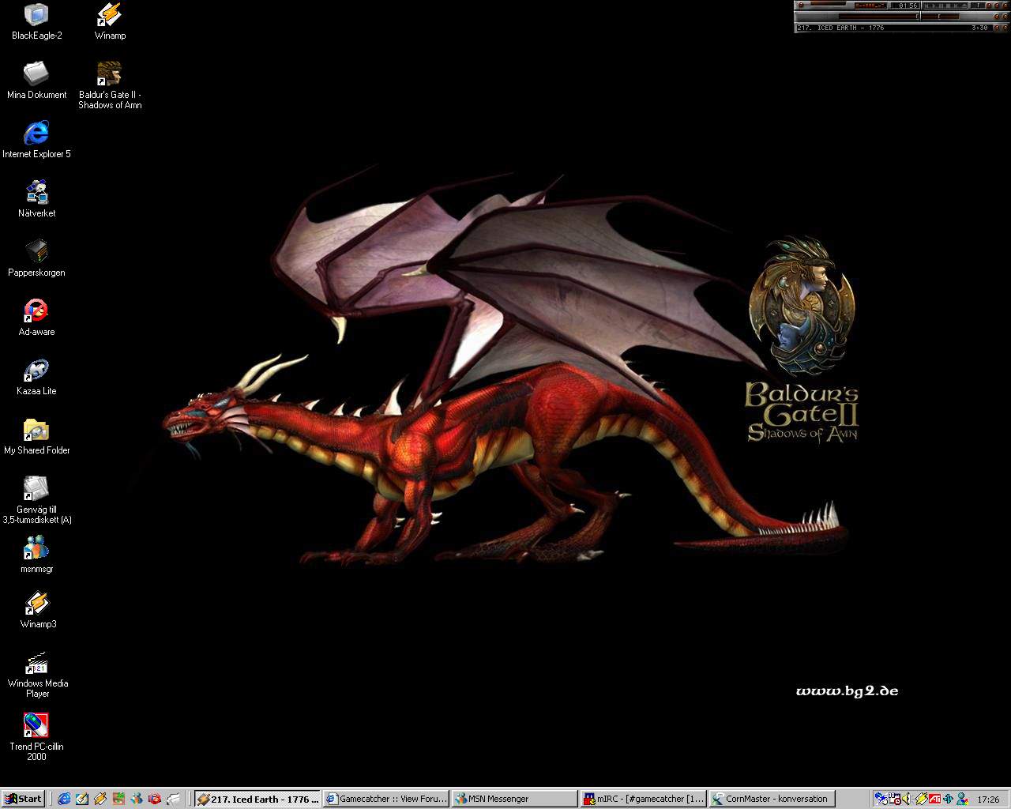
Task: Launch the Winamp3 desktop shortcut
Action: click(x=36, y=611)
